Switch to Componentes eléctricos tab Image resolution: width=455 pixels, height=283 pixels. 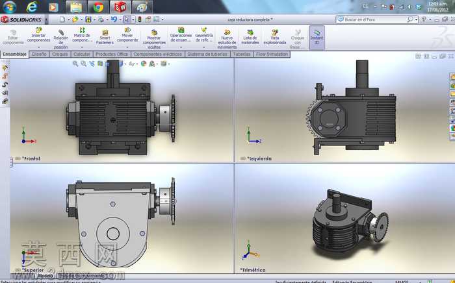point(158,54)
